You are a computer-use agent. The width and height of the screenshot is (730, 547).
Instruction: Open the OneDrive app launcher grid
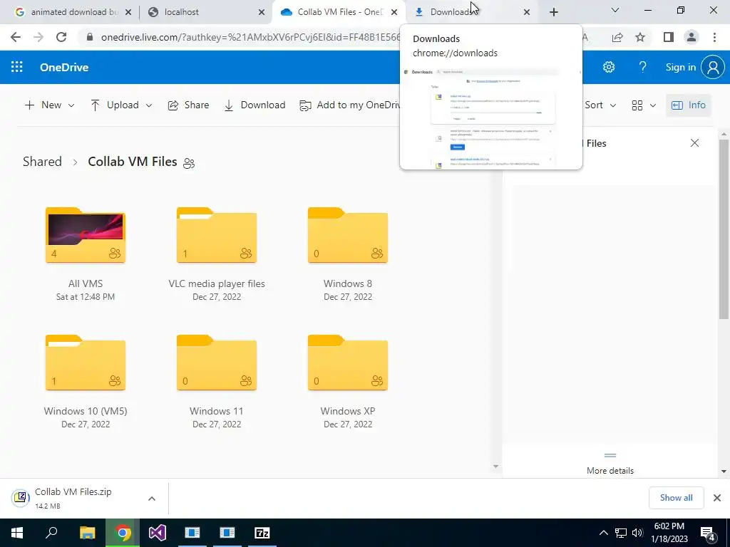coord(17,67)
